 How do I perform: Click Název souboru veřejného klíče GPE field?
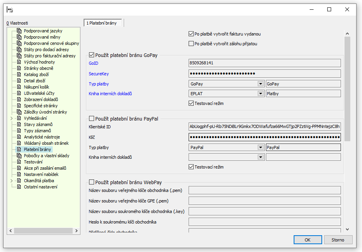click(265, 201)
